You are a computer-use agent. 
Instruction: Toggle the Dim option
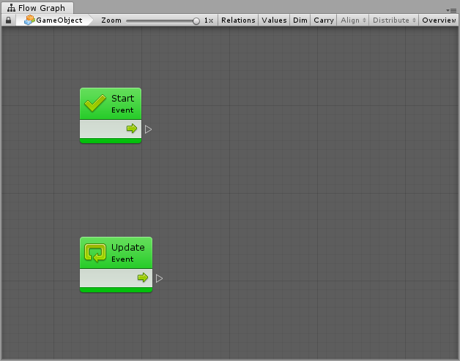[x=300, y=20]
